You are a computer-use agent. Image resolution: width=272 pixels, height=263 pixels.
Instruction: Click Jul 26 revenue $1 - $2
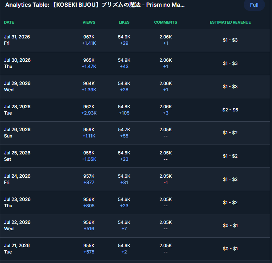230,133
